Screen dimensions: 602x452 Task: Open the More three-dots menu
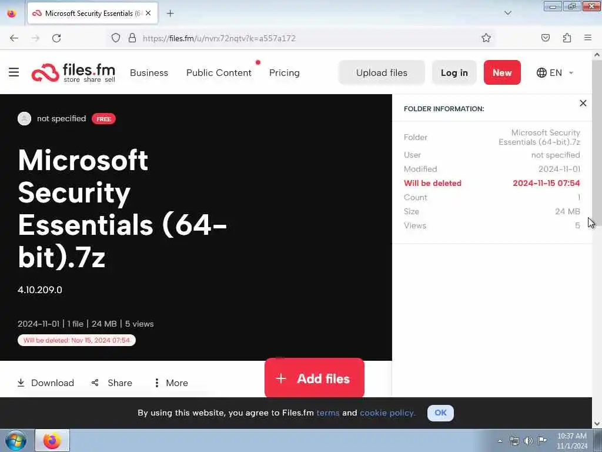[x=171, y=383]
